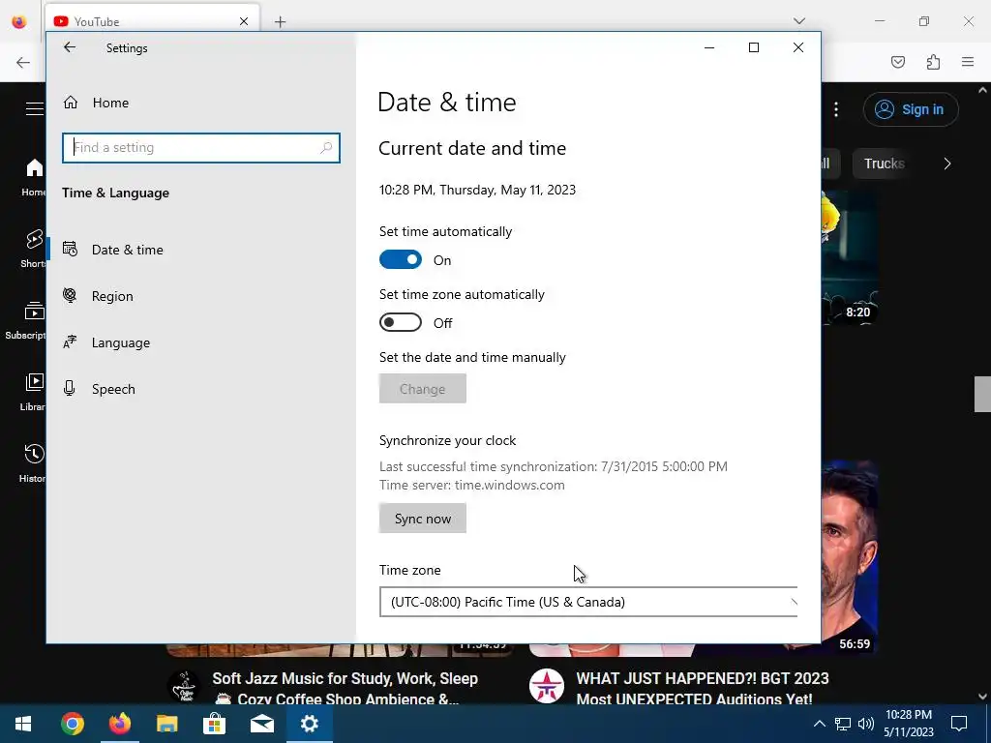The image size is (991, 743).
Task: Open File Explorer from taskbar
Action: (167, 724)
